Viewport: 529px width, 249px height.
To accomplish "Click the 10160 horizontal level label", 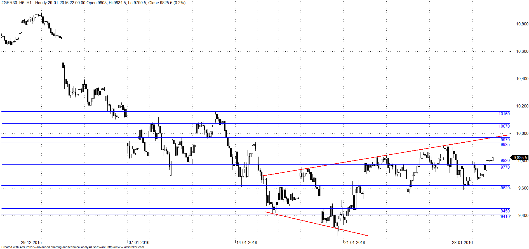I will pyautogui.click(x=504, y=114).
